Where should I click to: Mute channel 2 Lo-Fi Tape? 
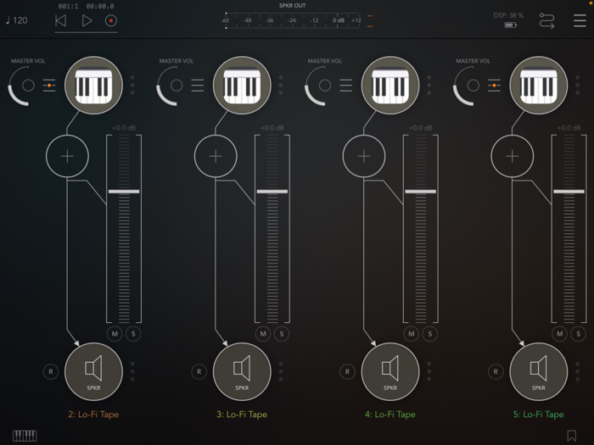point(115,334)
